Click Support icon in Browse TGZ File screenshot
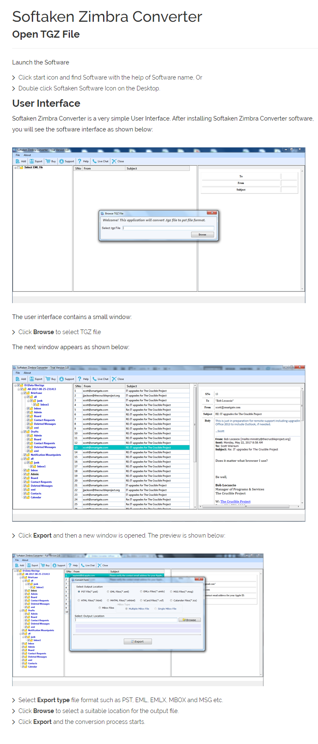 (62, 161)
